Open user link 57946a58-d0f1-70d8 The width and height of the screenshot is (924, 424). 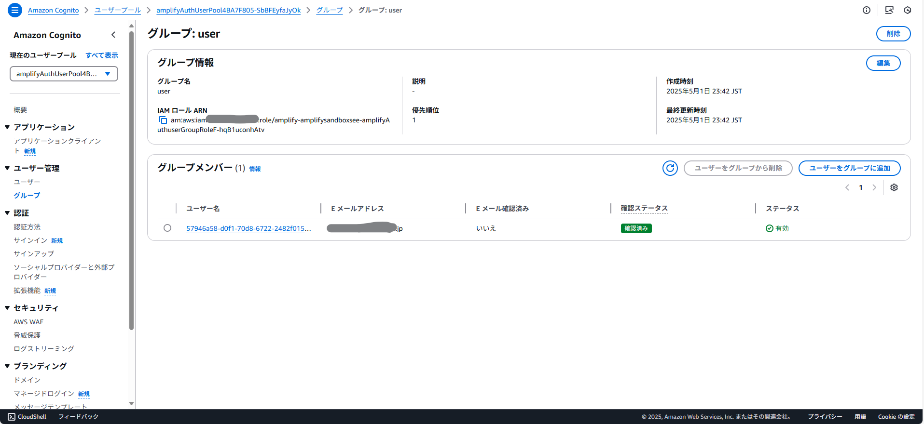248,228
